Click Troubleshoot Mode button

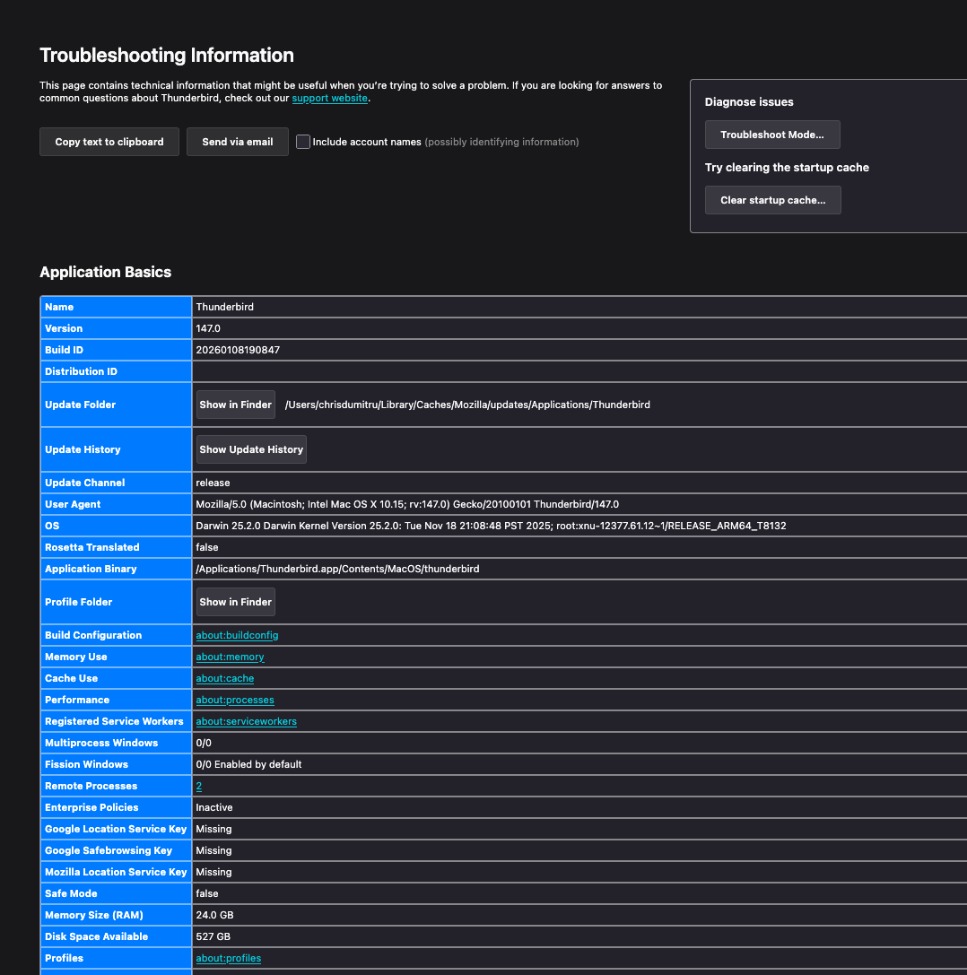[x=772, y=135]
